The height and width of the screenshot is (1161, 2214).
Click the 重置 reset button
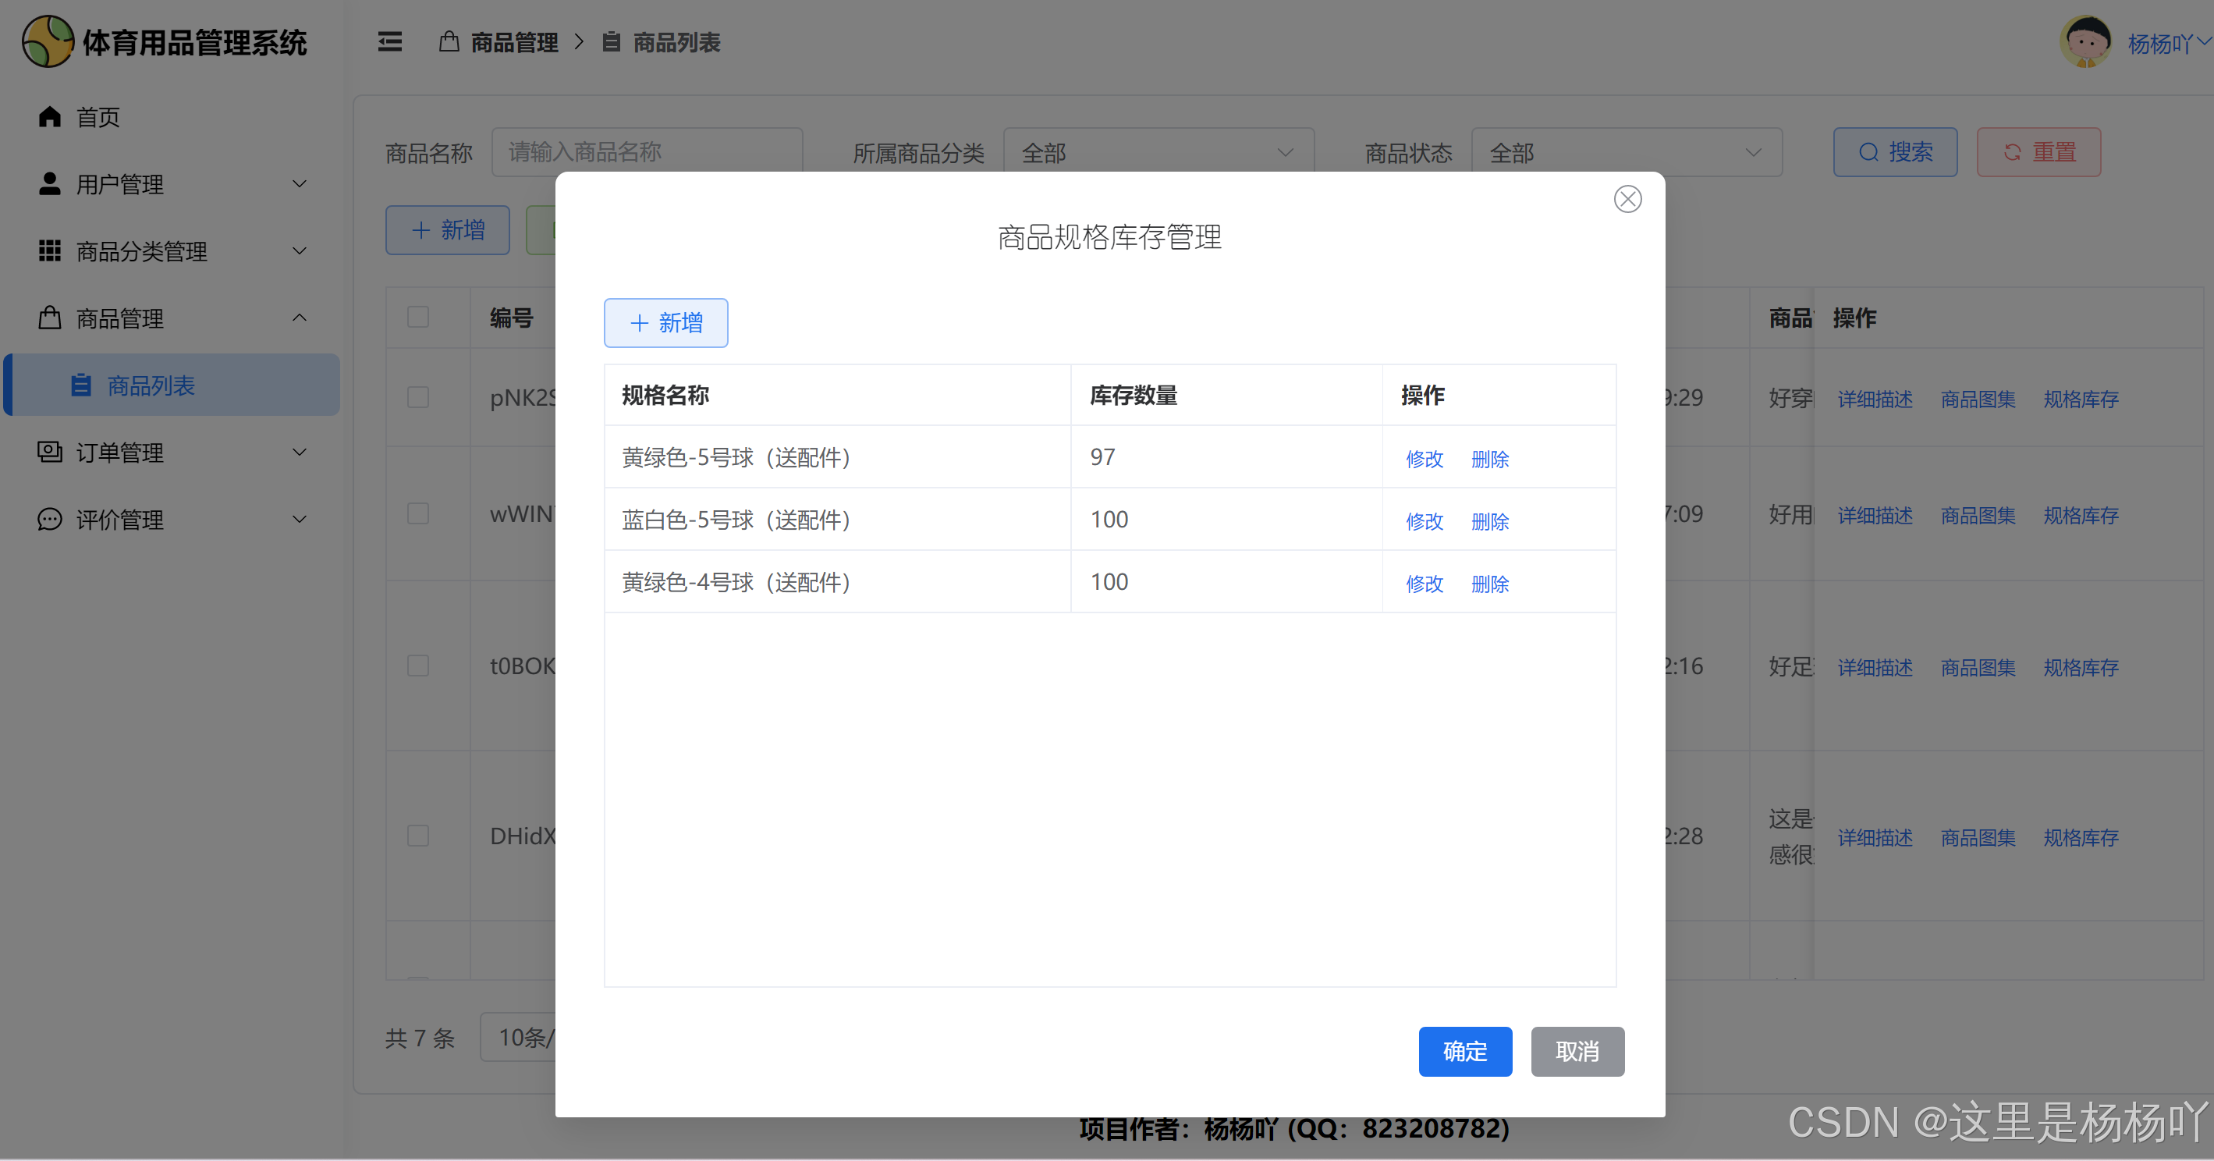[x=2038, y=152]
